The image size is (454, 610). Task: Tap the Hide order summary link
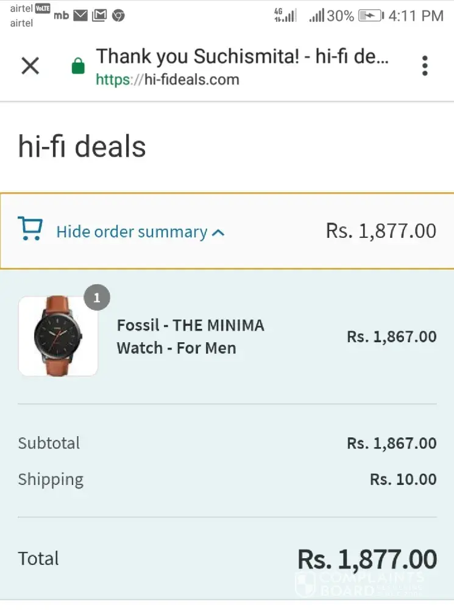coord(132,232)
